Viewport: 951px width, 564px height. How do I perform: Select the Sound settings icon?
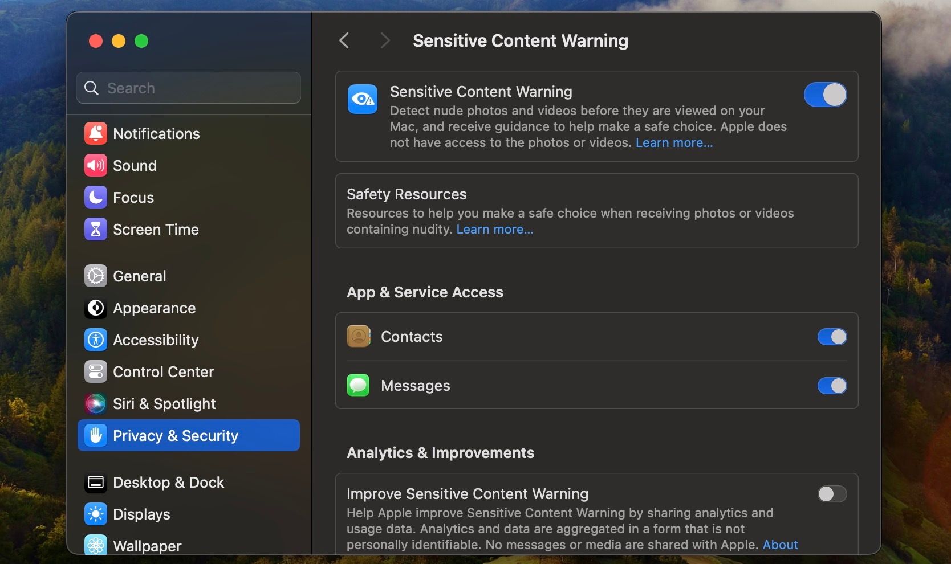(95, 165)
